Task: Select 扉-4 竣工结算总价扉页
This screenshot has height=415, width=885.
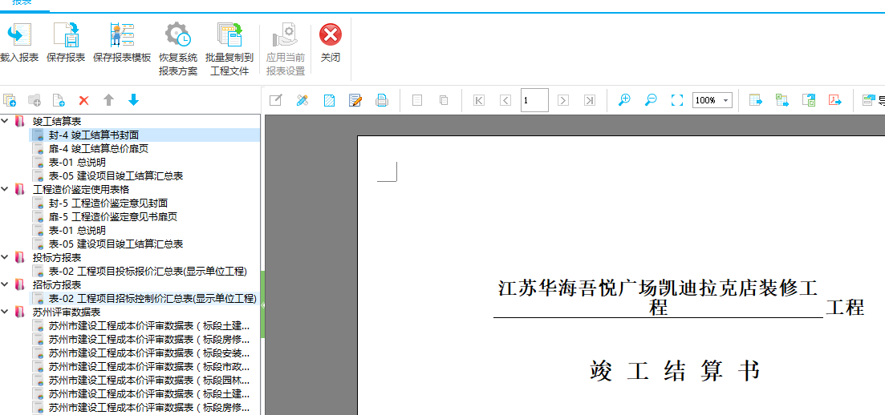Action: tap(98, 148)
